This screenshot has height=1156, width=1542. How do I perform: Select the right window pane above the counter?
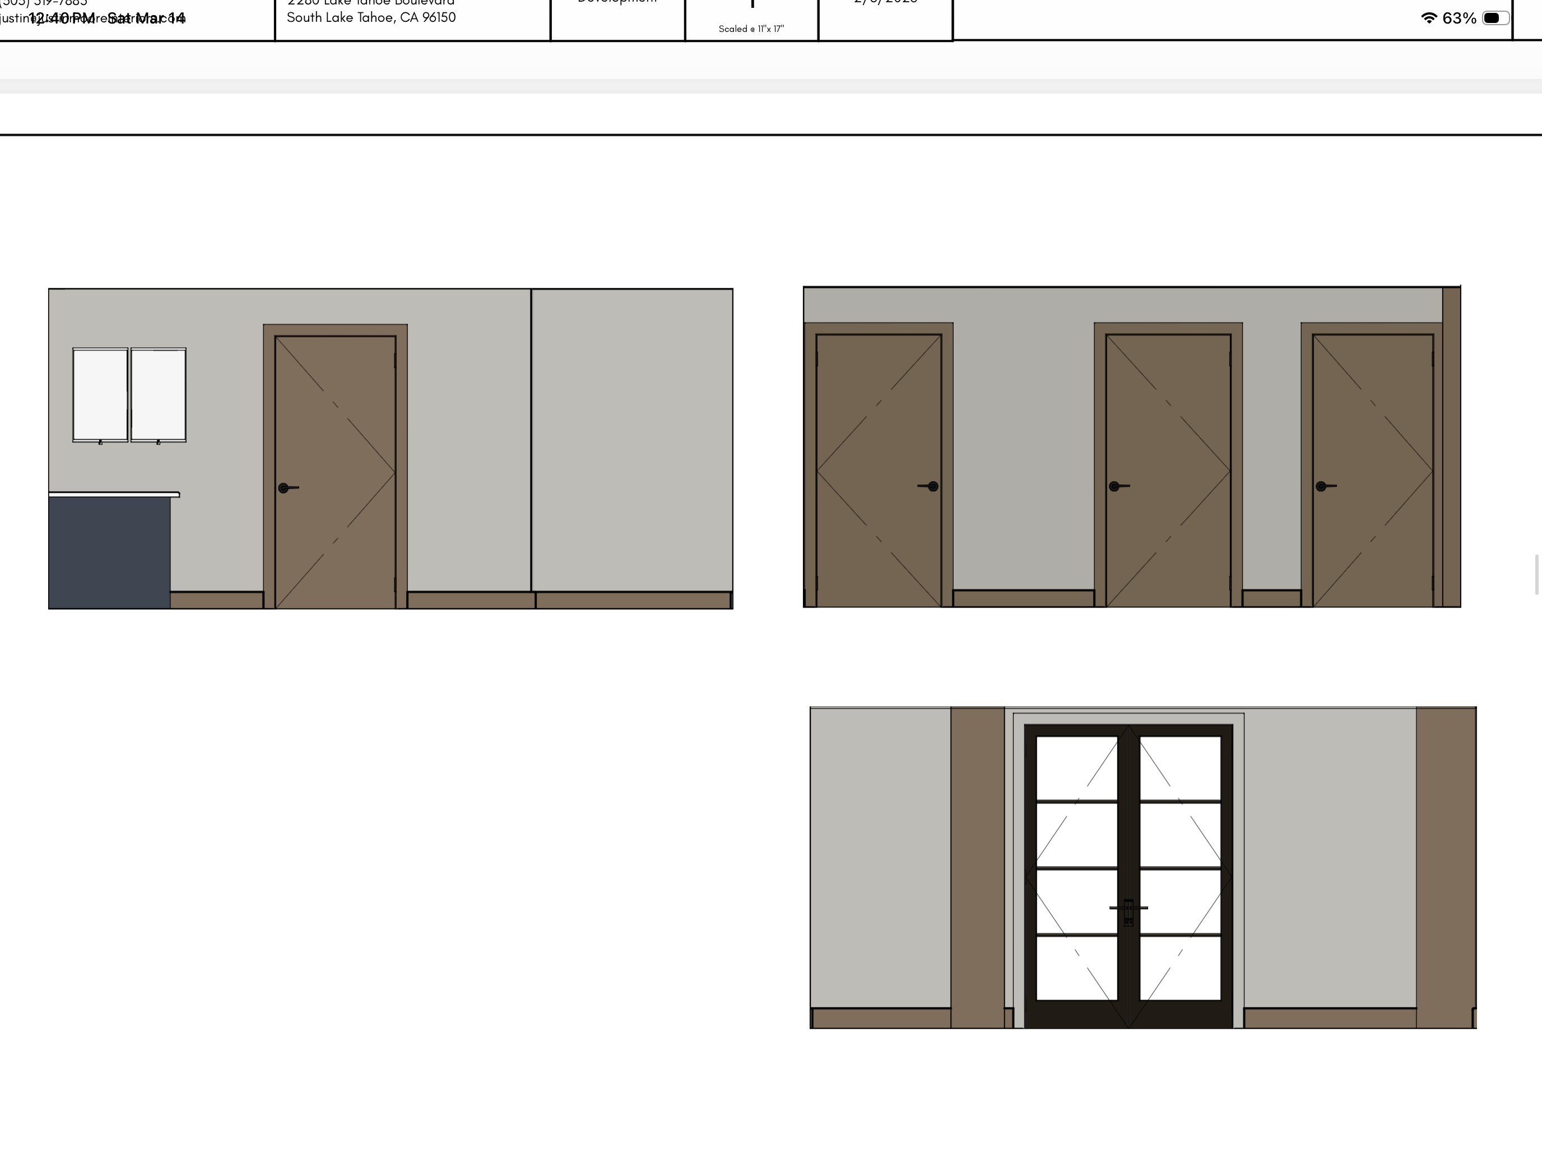(x=158, y=394)
